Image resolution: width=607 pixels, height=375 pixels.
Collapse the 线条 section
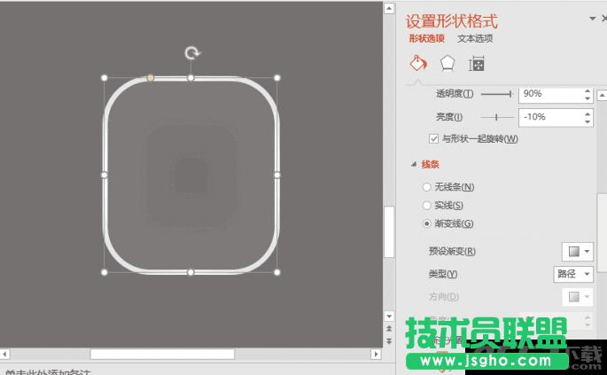tap(413, 164)
